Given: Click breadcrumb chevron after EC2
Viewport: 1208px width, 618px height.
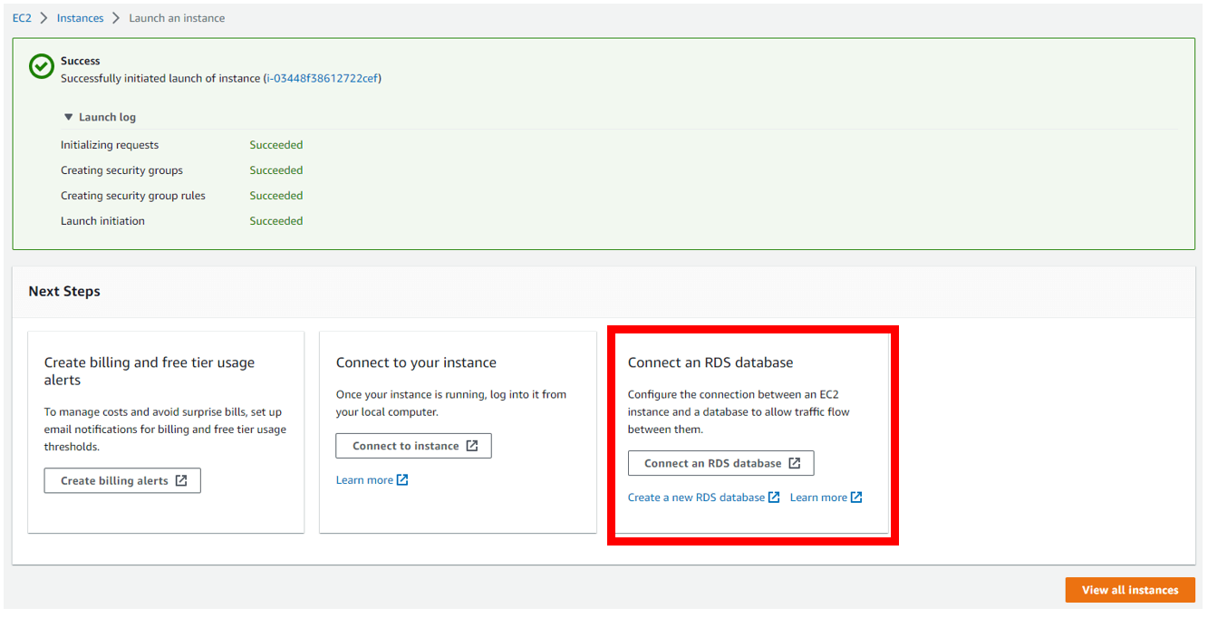Looking at the screenshot, I should click(x=44, y=18).
